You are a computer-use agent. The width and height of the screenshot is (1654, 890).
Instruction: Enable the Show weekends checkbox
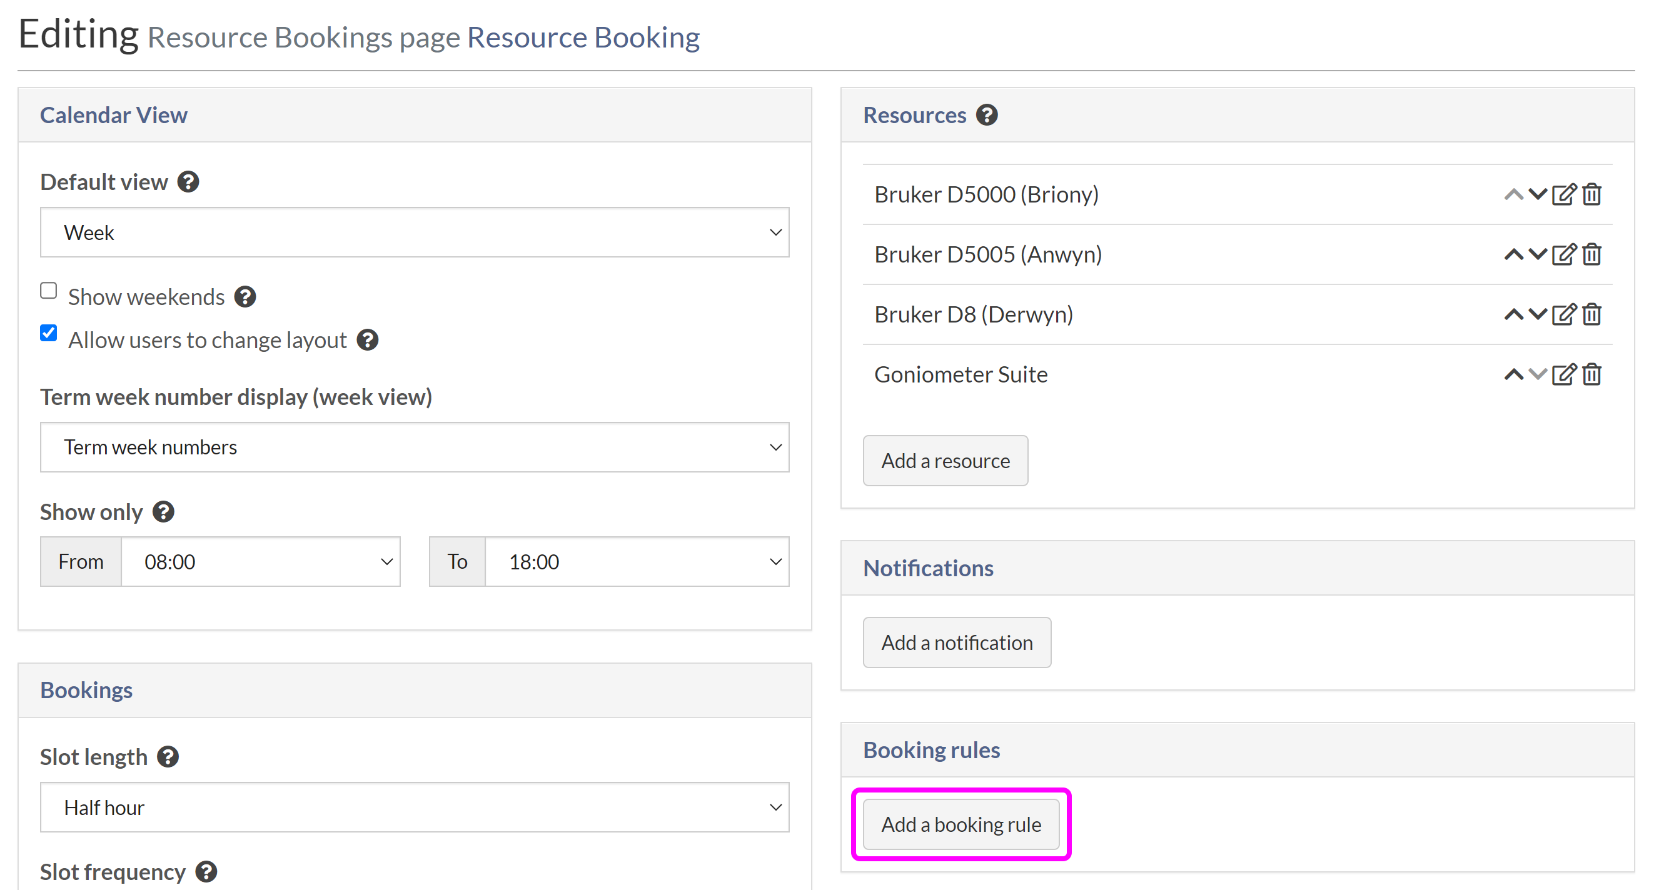click(49, 291)
